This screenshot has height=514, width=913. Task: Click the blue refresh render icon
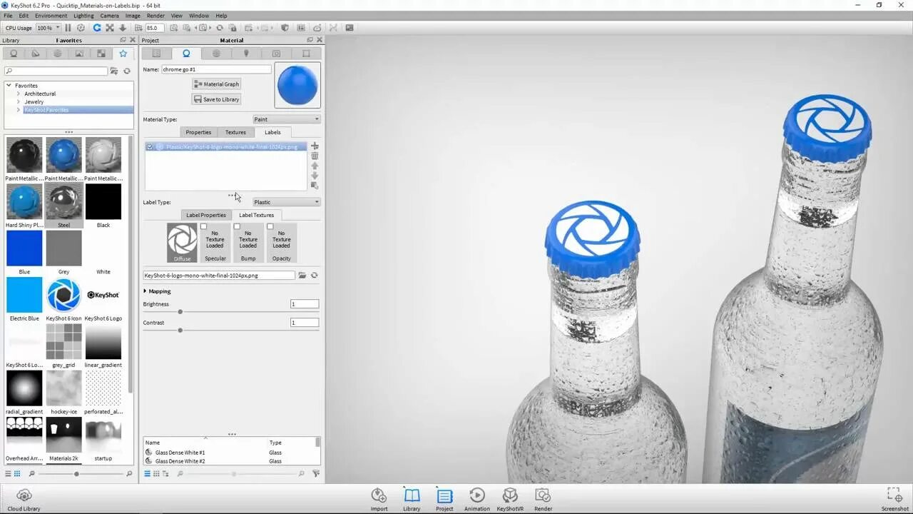(x=97, y=28)
